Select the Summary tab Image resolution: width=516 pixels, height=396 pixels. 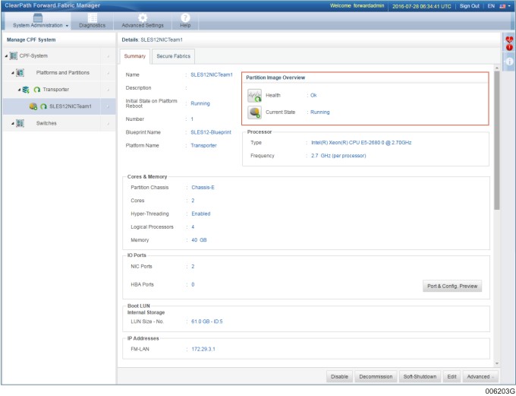(134, 56)
